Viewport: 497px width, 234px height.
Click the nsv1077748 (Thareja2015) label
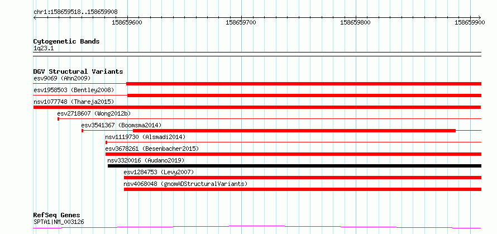tap(74, 102)
